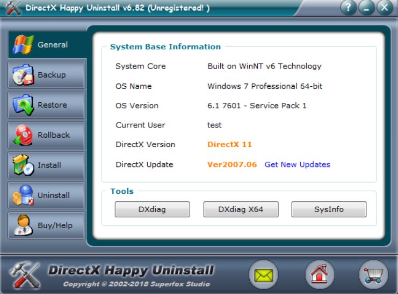Click the Rollback red disc icon
The image size is (398, 294).
[23, 135]
